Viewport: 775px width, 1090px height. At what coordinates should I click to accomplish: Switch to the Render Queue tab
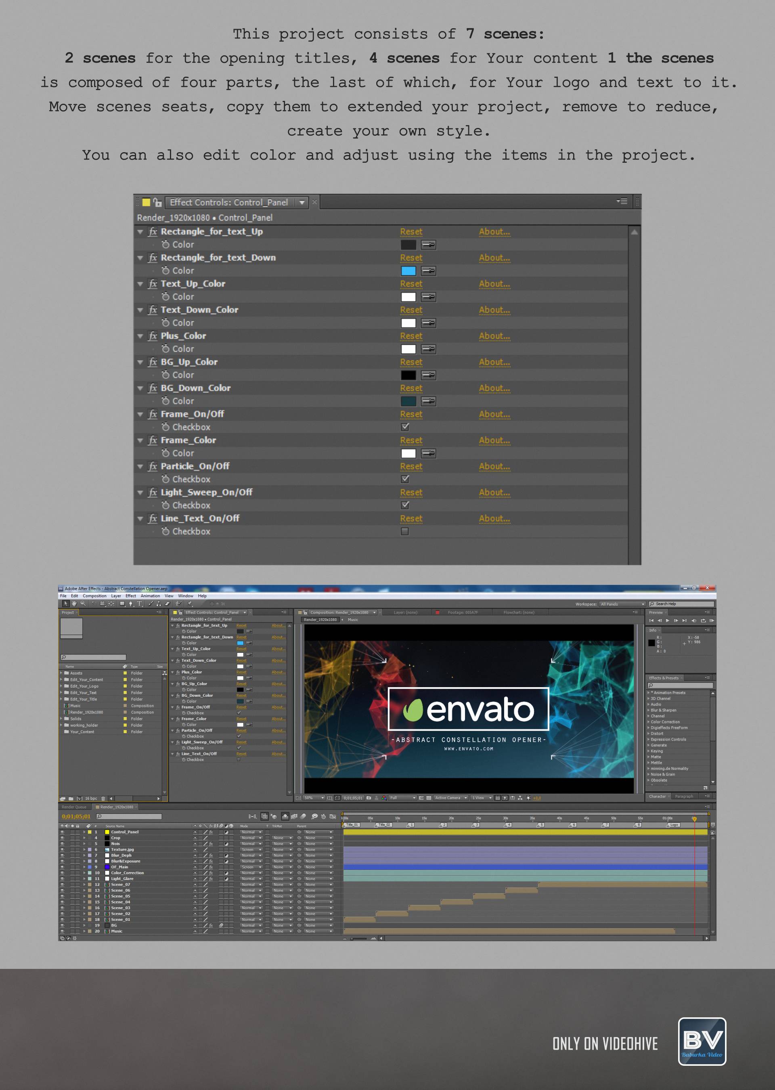point(74,807)
